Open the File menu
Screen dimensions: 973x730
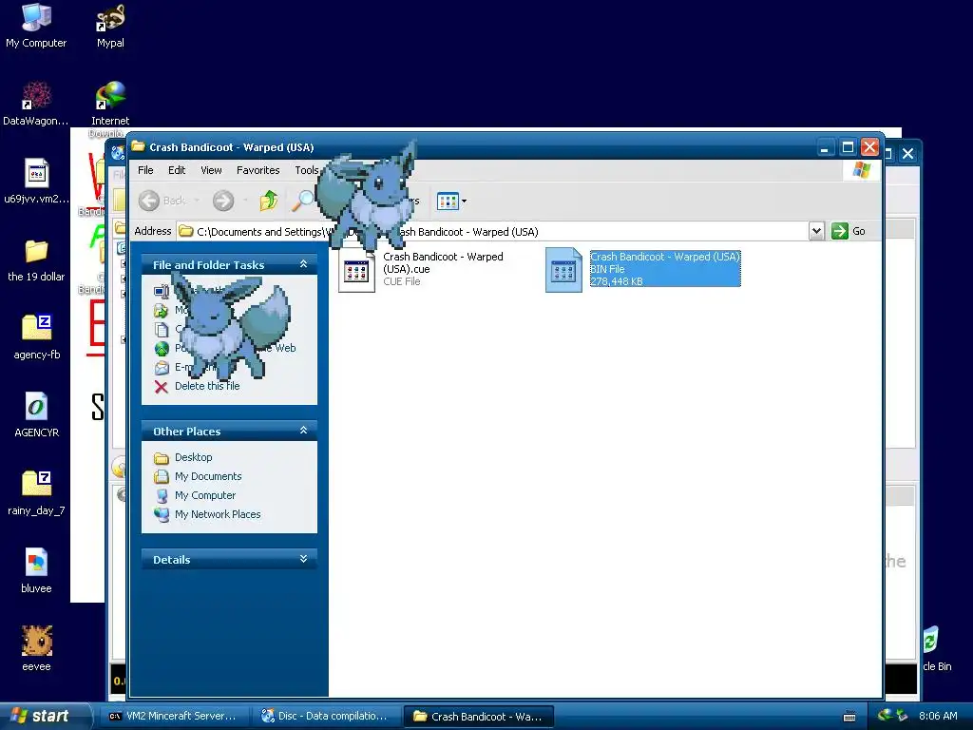point(145,170)
